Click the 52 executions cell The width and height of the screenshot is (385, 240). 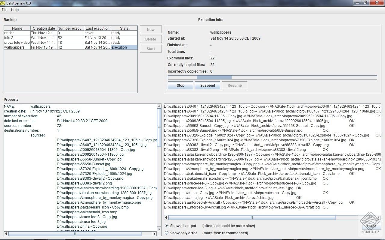pyautogui.click(x=71, y=38)
